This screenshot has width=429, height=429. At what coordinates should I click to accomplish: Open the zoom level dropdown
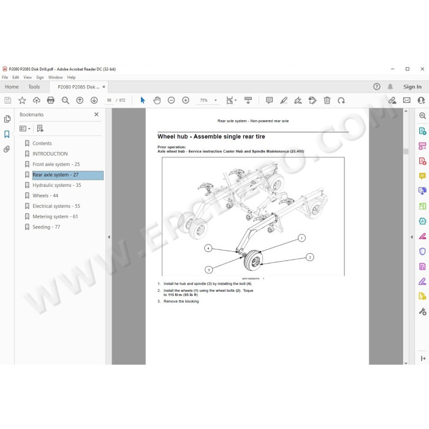click(x=216, y=101)
